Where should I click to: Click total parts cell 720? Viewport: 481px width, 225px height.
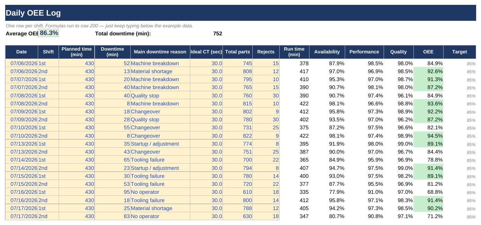point(237,184)
